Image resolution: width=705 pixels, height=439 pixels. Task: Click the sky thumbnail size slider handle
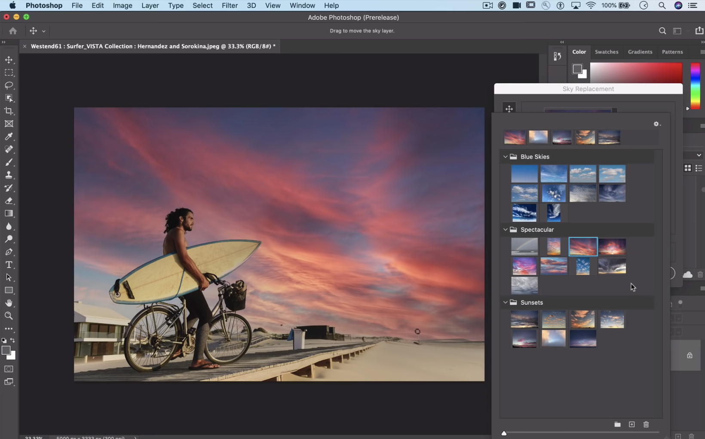click(504, 433)
